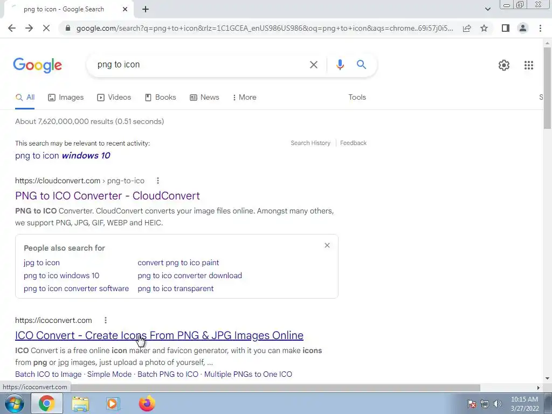Close the People also search for box

pos(327,245)
